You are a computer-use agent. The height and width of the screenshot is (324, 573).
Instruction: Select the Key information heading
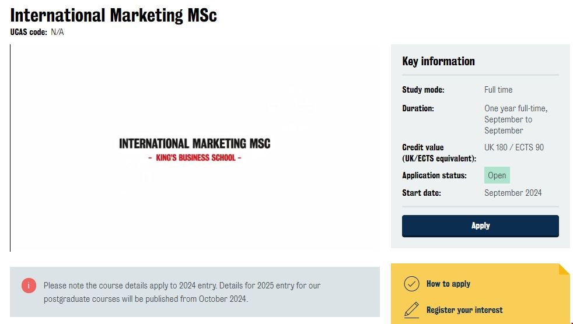[438, 61]
